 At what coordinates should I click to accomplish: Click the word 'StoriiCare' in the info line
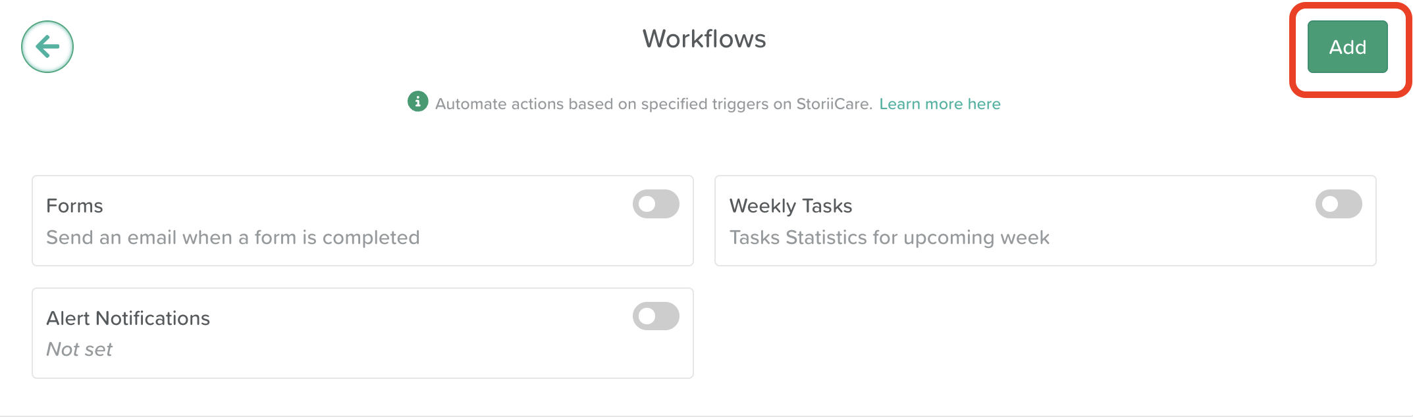[x=834, y=104]
